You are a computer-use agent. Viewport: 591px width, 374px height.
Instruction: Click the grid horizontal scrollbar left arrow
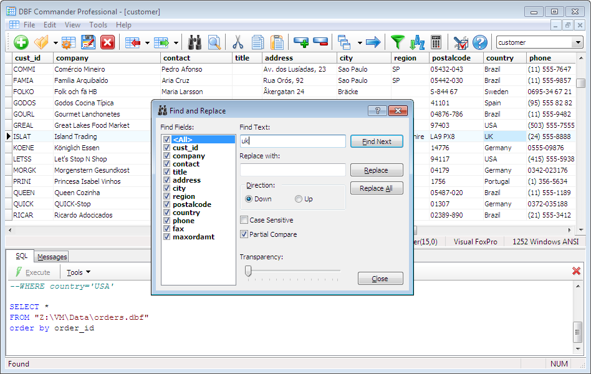coord(10,230)
